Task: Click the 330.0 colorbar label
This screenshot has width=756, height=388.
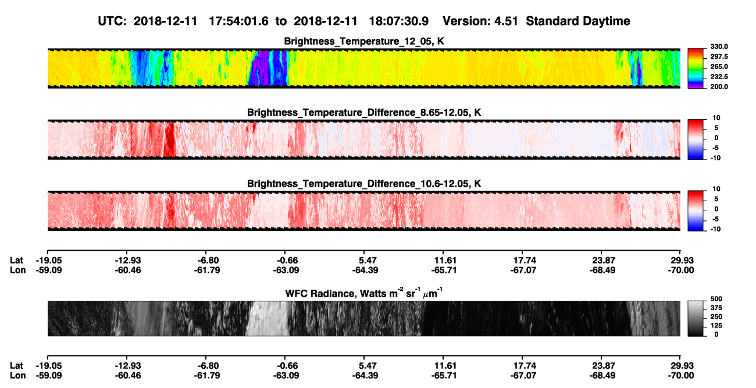Action: pos(719,47)
